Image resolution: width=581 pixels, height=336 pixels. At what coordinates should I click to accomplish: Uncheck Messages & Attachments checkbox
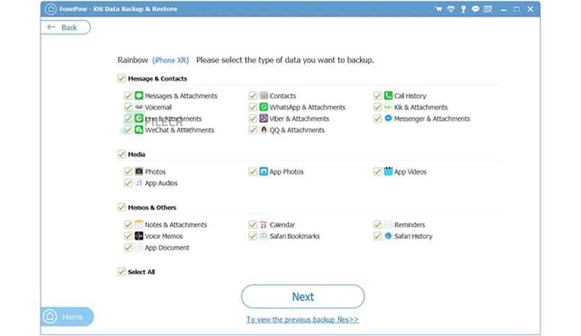[128, 96]
